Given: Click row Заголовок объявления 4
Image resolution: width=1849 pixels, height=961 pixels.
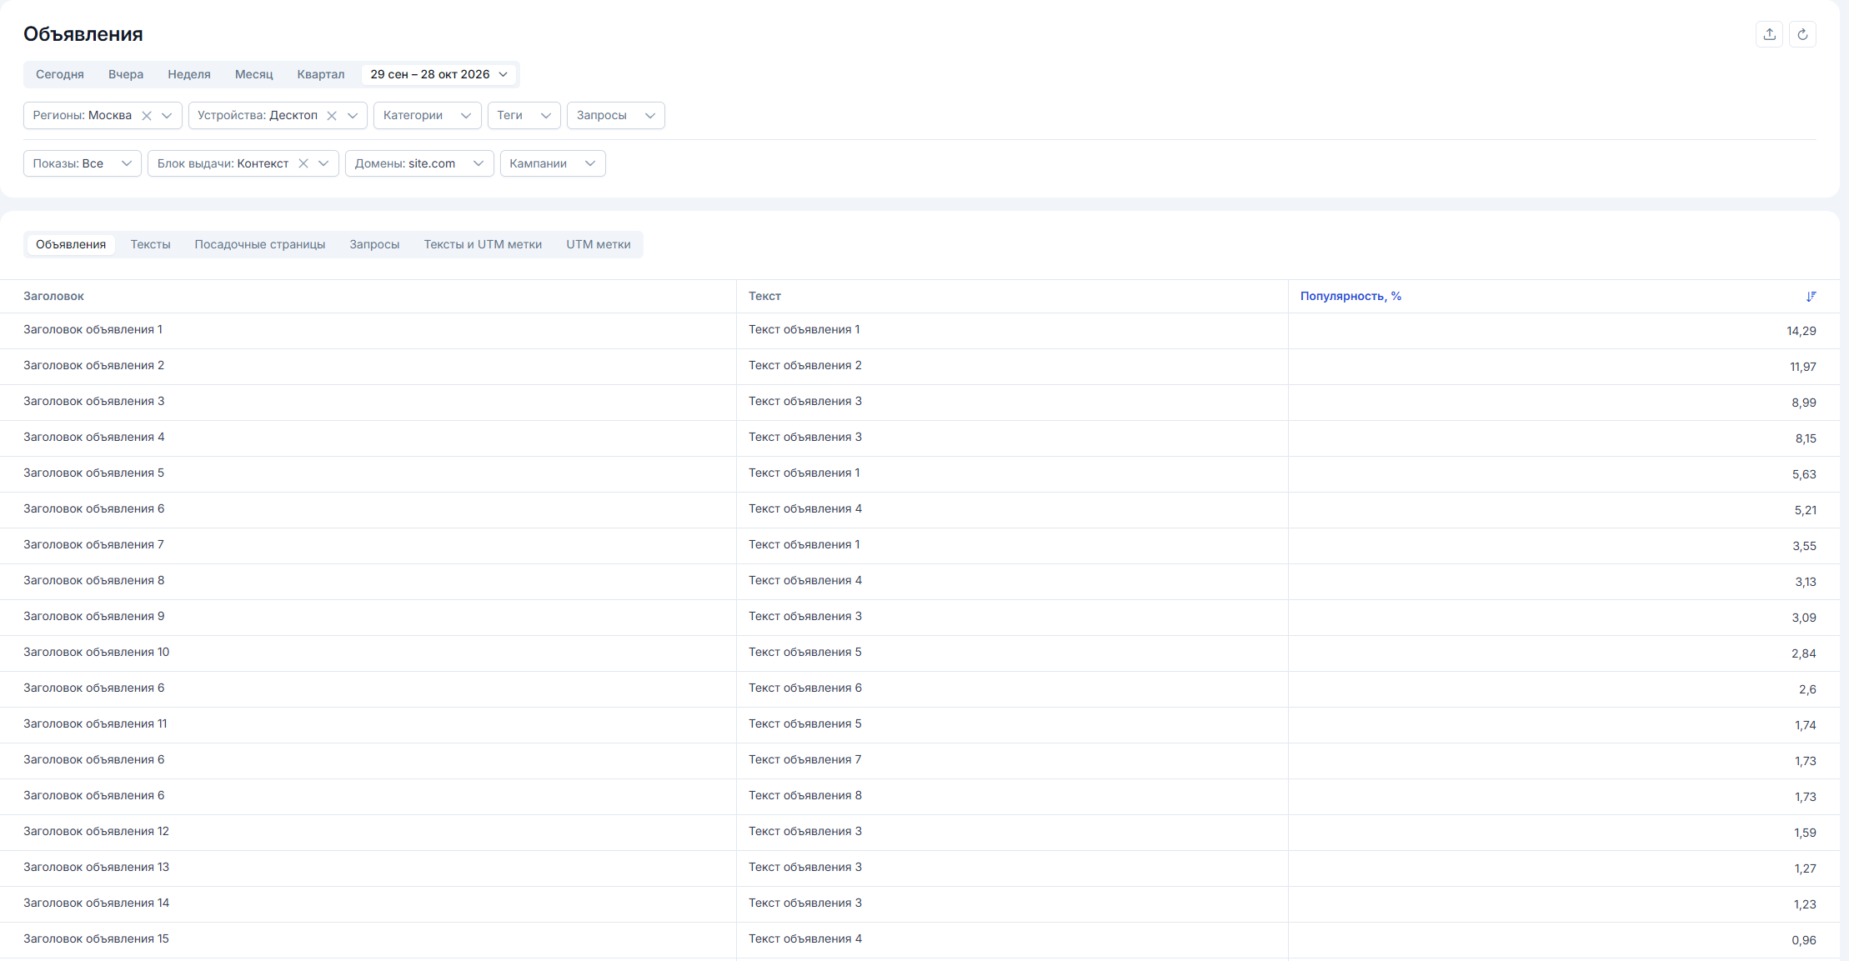Looking at the screenshot, I should tap(919, 438).
